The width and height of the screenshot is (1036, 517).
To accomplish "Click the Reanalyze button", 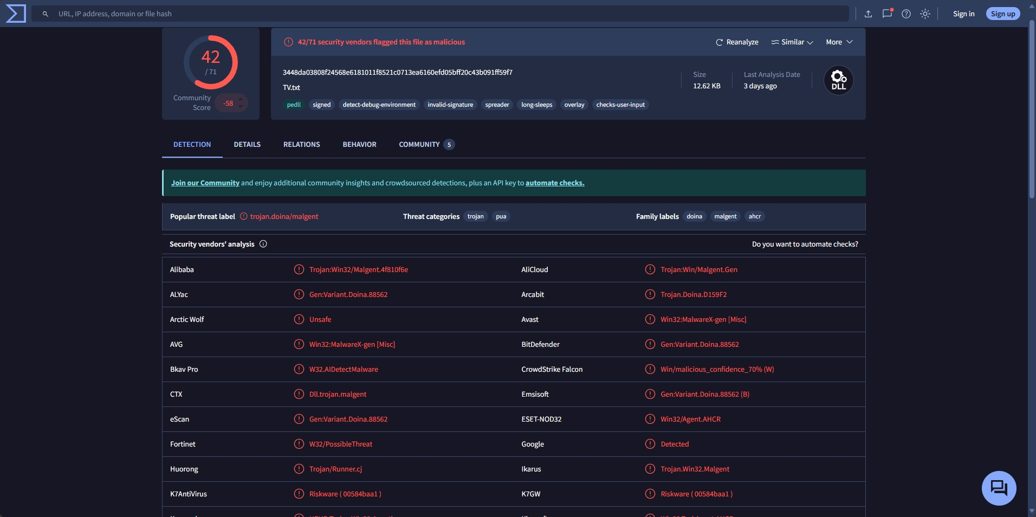I will (736, 42).
